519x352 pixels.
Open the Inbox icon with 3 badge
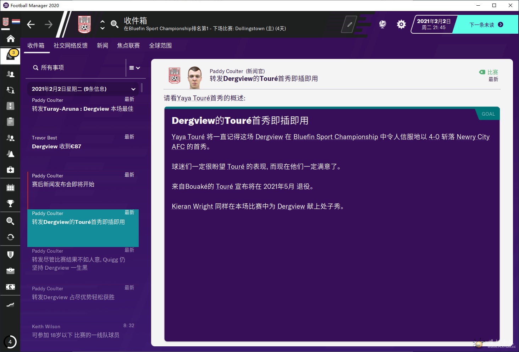click(10, 55)
